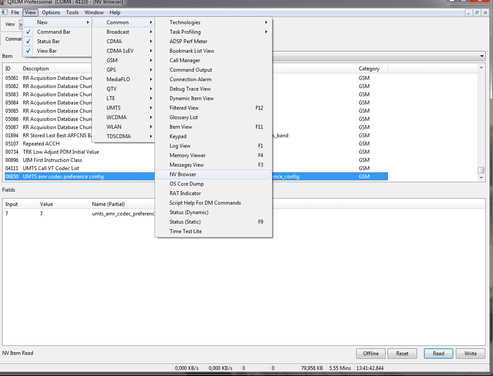Expand the WCDMA submenu
Image resolution: width=493 pixels, height=376 pixels.
[x=123, y=117]
